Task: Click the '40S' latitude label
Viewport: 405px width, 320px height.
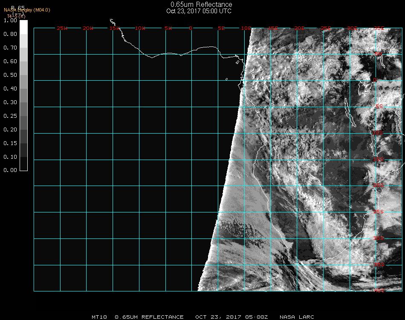Action: (379, 291)
